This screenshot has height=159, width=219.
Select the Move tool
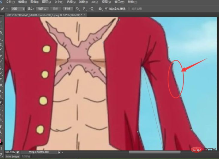(1, 22)
